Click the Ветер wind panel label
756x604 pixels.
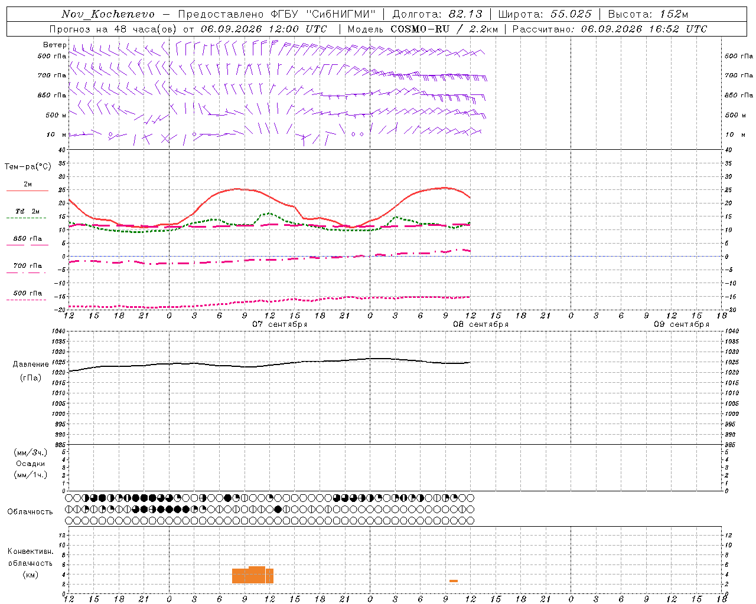(x=54, y=45)
